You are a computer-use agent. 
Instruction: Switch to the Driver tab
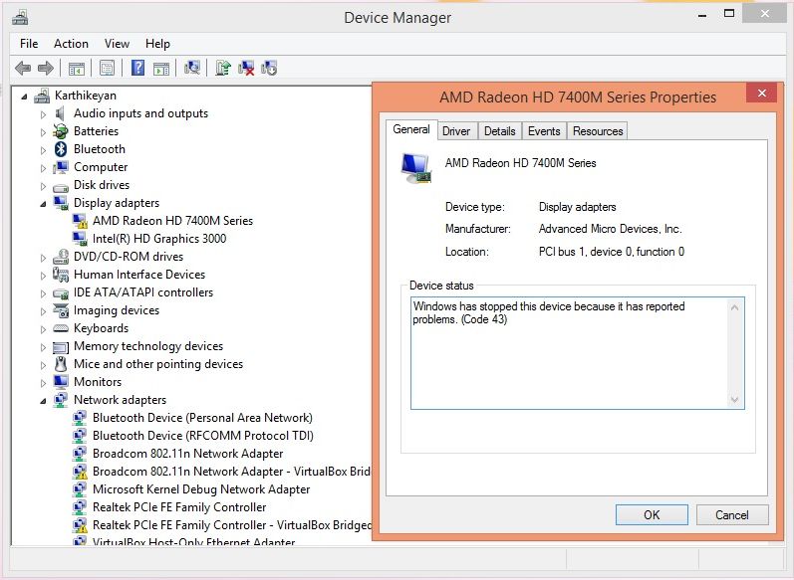coord(456,131)
